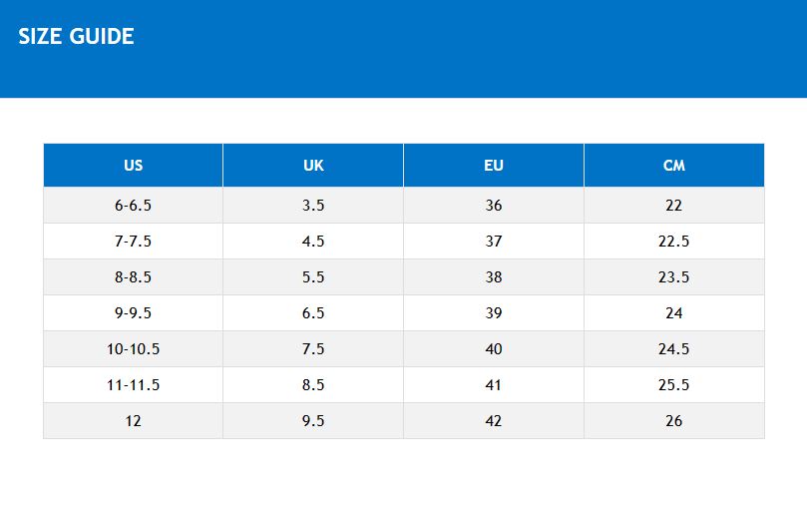Select the UK column header
The width and height of the screenshot is (807, 506).
click(x=313, y=166)
